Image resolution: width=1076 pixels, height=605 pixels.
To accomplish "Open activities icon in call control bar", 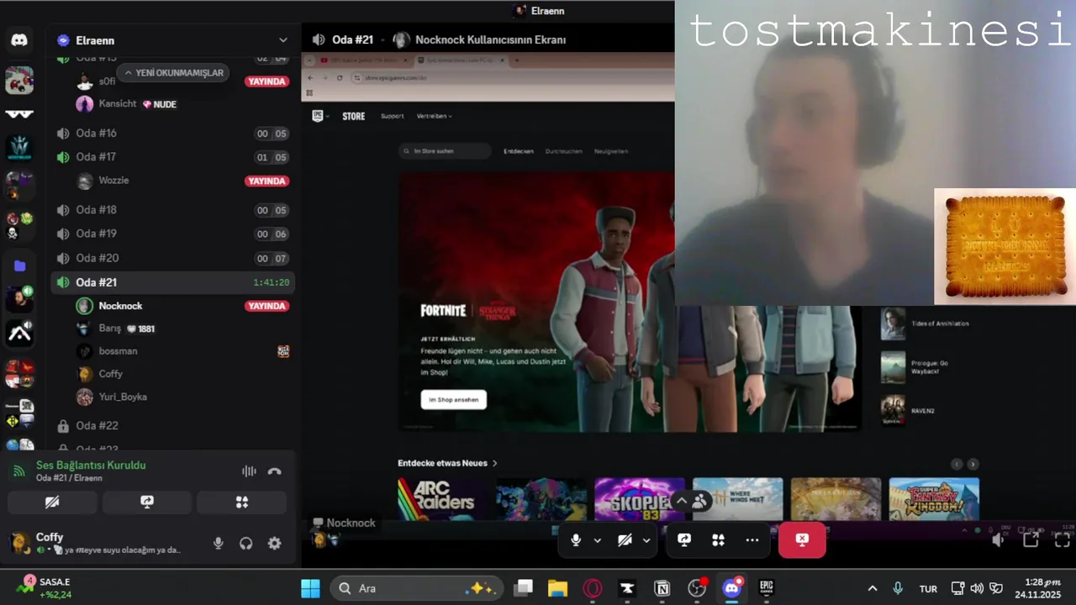I will 718,540.
